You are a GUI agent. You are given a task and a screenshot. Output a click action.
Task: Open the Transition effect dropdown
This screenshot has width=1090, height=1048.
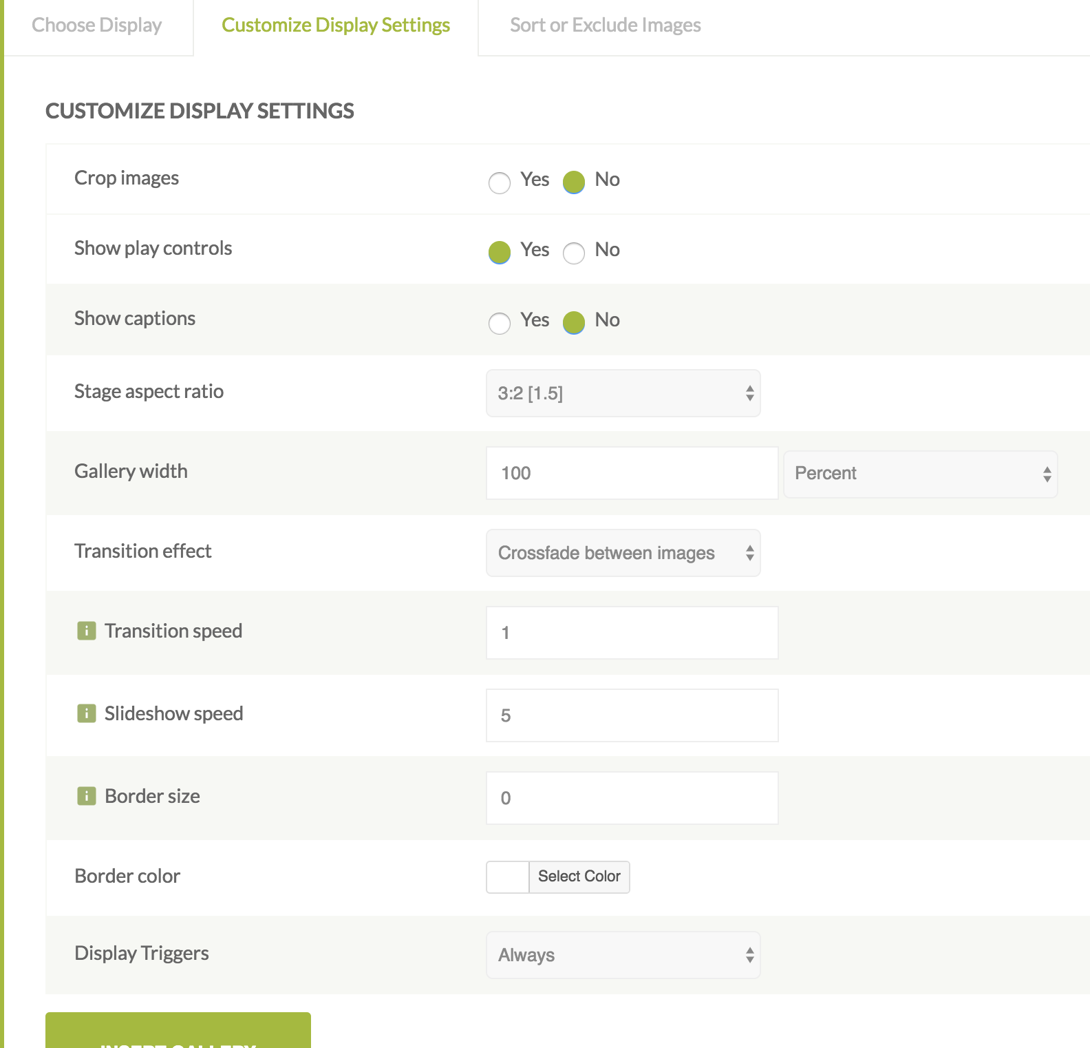[623, 553]
